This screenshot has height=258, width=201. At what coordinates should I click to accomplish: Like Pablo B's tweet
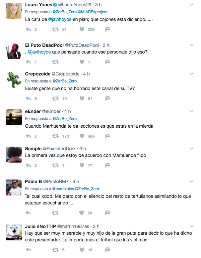point(82,213)
